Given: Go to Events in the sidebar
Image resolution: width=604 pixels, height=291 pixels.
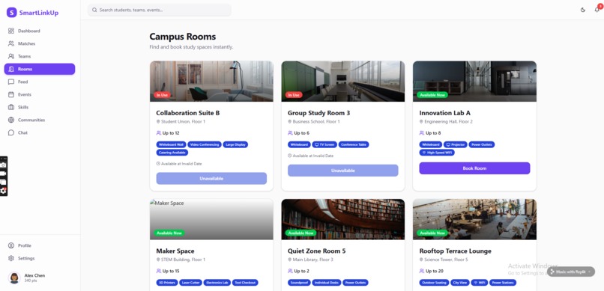Looking at the screenshot, I should click(40, 94).
